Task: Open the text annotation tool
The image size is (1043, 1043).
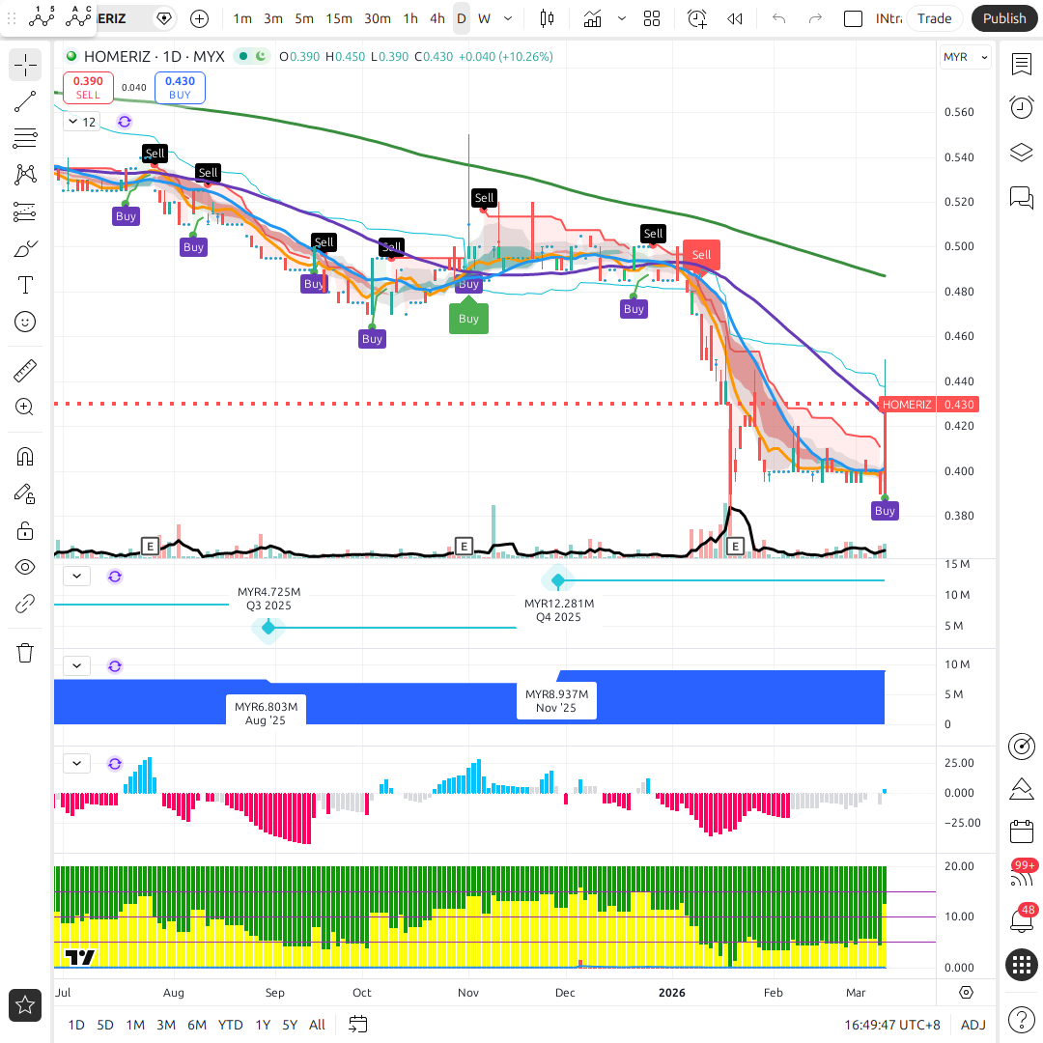Action: coord(25,285)
